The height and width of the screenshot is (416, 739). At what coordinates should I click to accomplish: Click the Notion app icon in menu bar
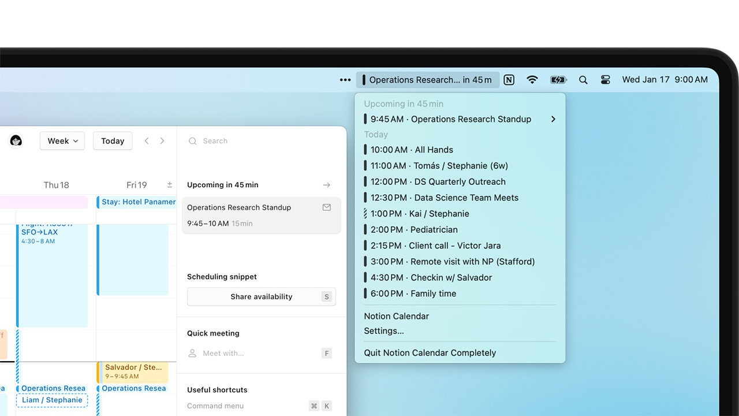[x=509, y=79]
